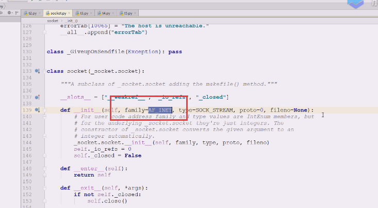Click 'return self' on line 149
Viewport: 378px width, 208px height.
click(x=92, y=175)
